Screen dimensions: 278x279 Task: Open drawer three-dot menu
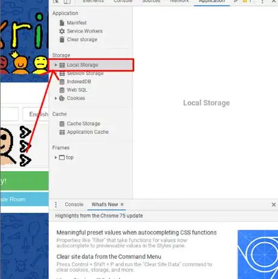(x=56, y=204)
